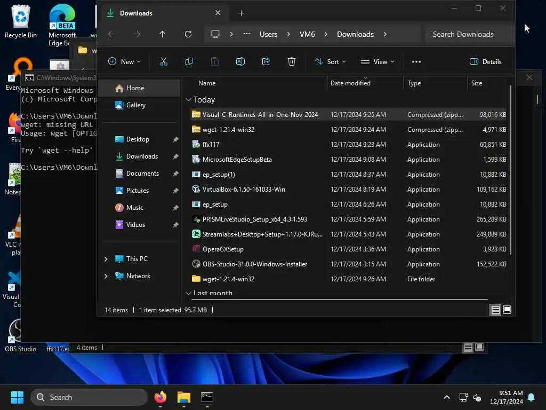The image size is (546, 410).
Task: Select the ffx117 application file
Action: pos(348,145)
